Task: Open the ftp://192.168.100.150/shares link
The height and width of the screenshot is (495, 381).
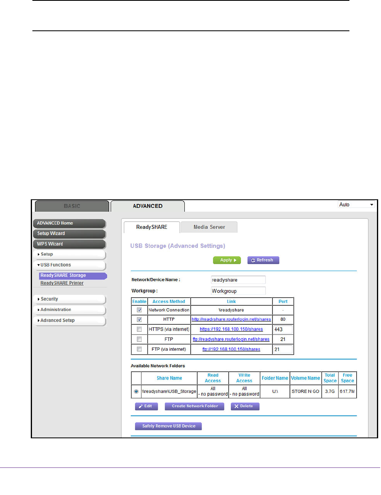Action: [x=231, y=349]
